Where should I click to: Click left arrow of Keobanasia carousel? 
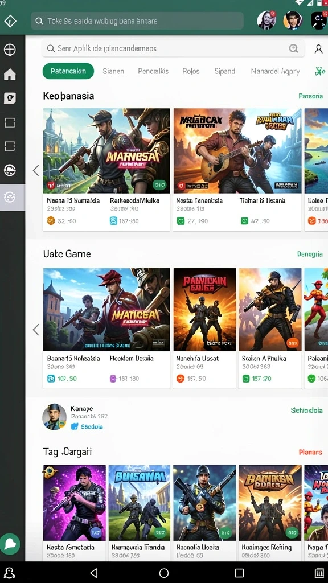click(36, 171)
